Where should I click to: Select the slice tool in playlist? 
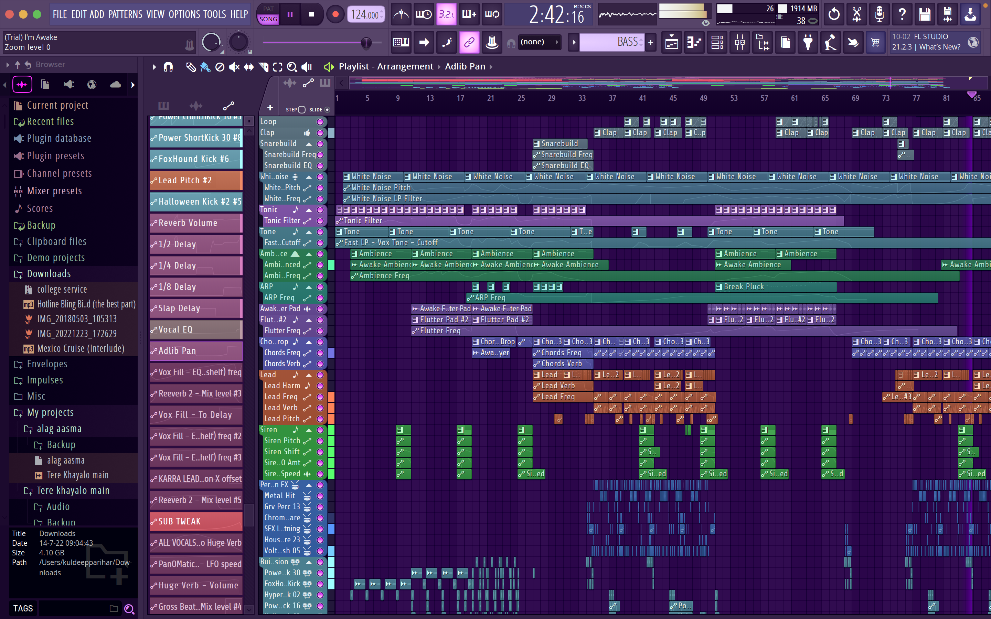click(x=263, y=67)
